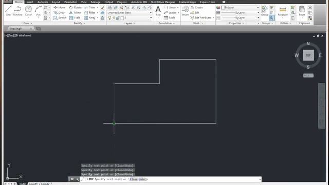Click the color wheel object color icon
The width and height of the screenshot is (329, 185).
click(218, 7)
